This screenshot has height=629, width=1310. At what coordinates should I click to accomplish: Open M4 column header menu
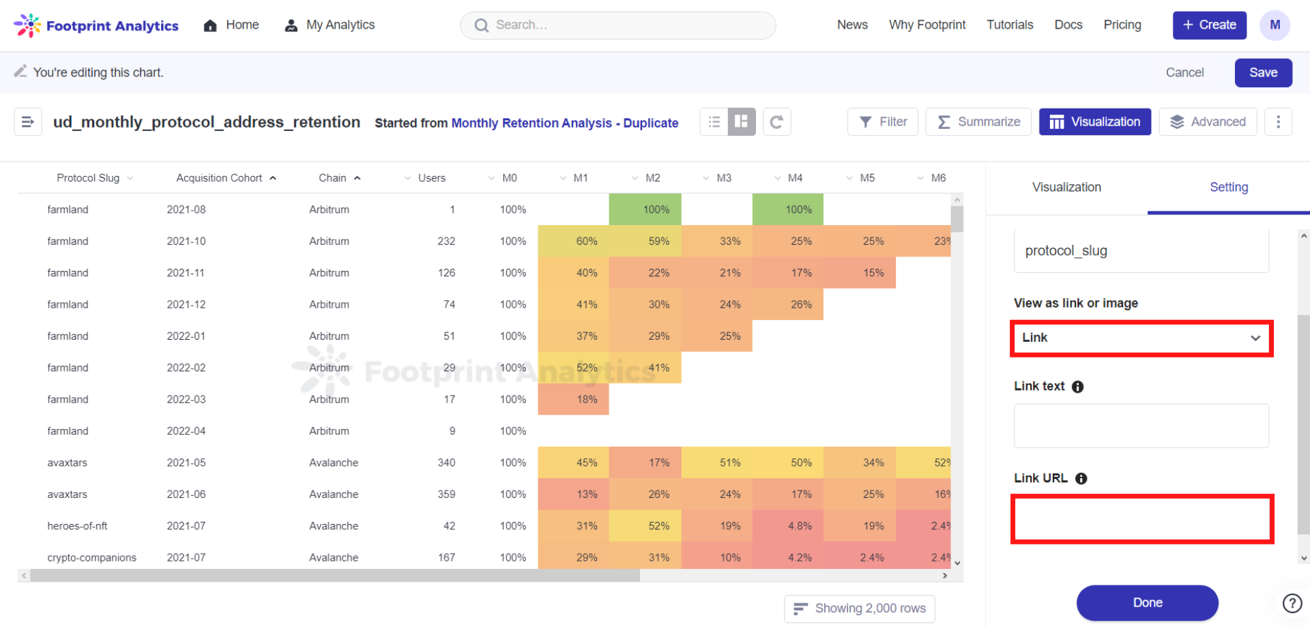pyautogui.click(x=789, y=178)
